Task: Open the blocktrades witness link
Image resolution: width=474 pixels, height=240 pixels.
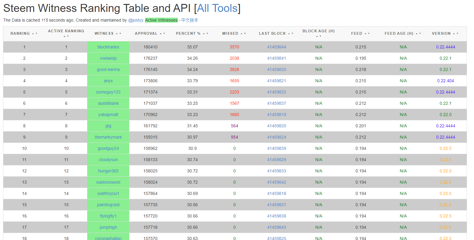Action: point(108,47)
